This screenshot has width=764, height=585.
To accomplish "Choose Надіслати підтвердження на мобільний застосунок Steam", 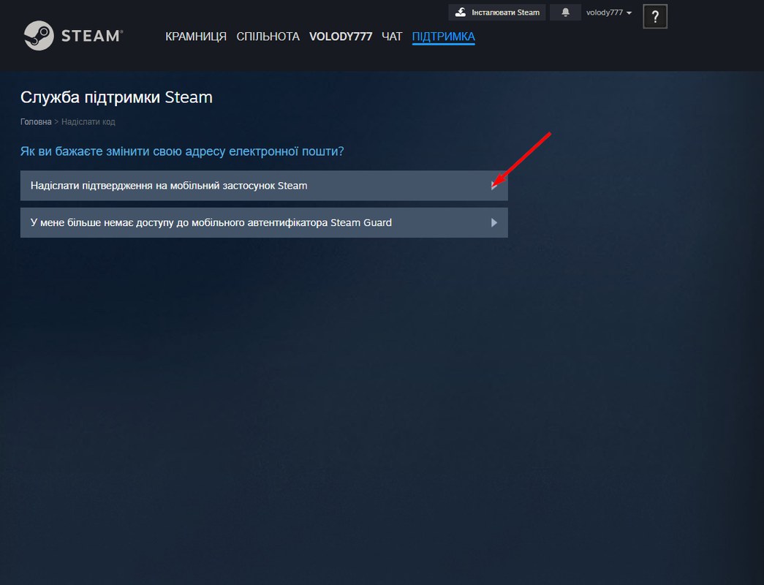I will click(x=264, y=186).
